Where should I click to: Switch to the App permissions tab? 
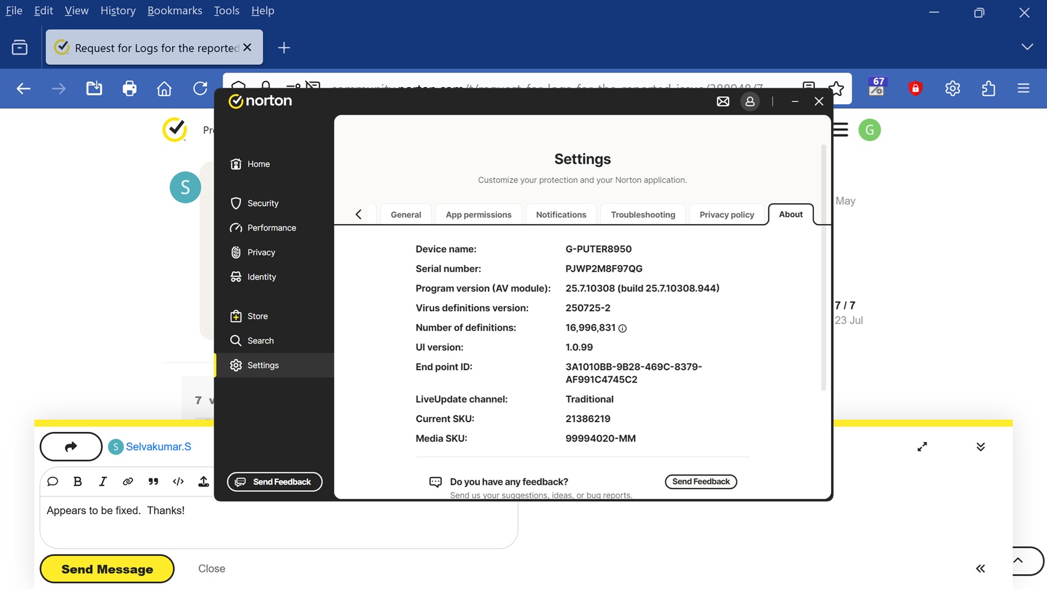(479, 215)
